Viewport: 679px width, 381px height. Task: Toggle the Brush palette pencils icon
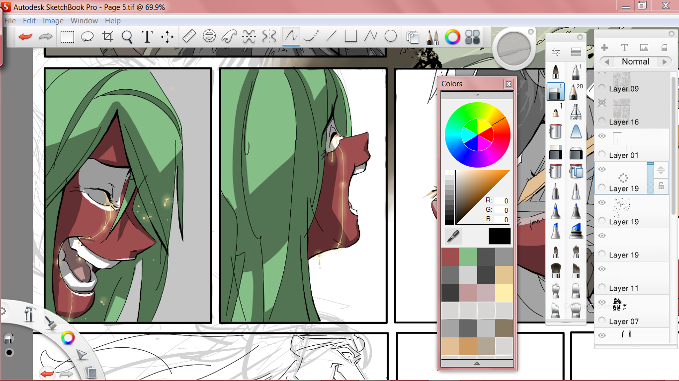pyautogui.click(x=432, y=37)
